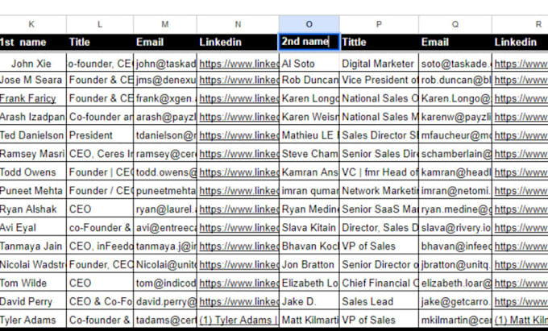Viewport: 548px width, 331px height.
Task: Select the 'Steve Cham' name cell
Action: (309, 154)
